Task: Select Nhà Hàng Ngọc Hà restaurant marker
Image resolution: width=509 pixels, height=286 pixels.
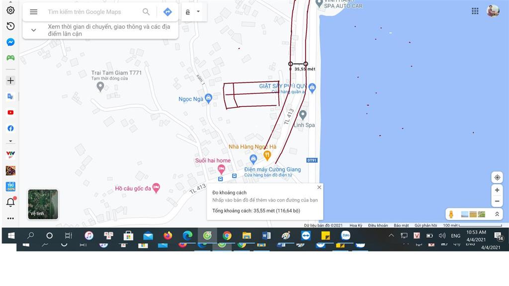Action: click(267, 155)
